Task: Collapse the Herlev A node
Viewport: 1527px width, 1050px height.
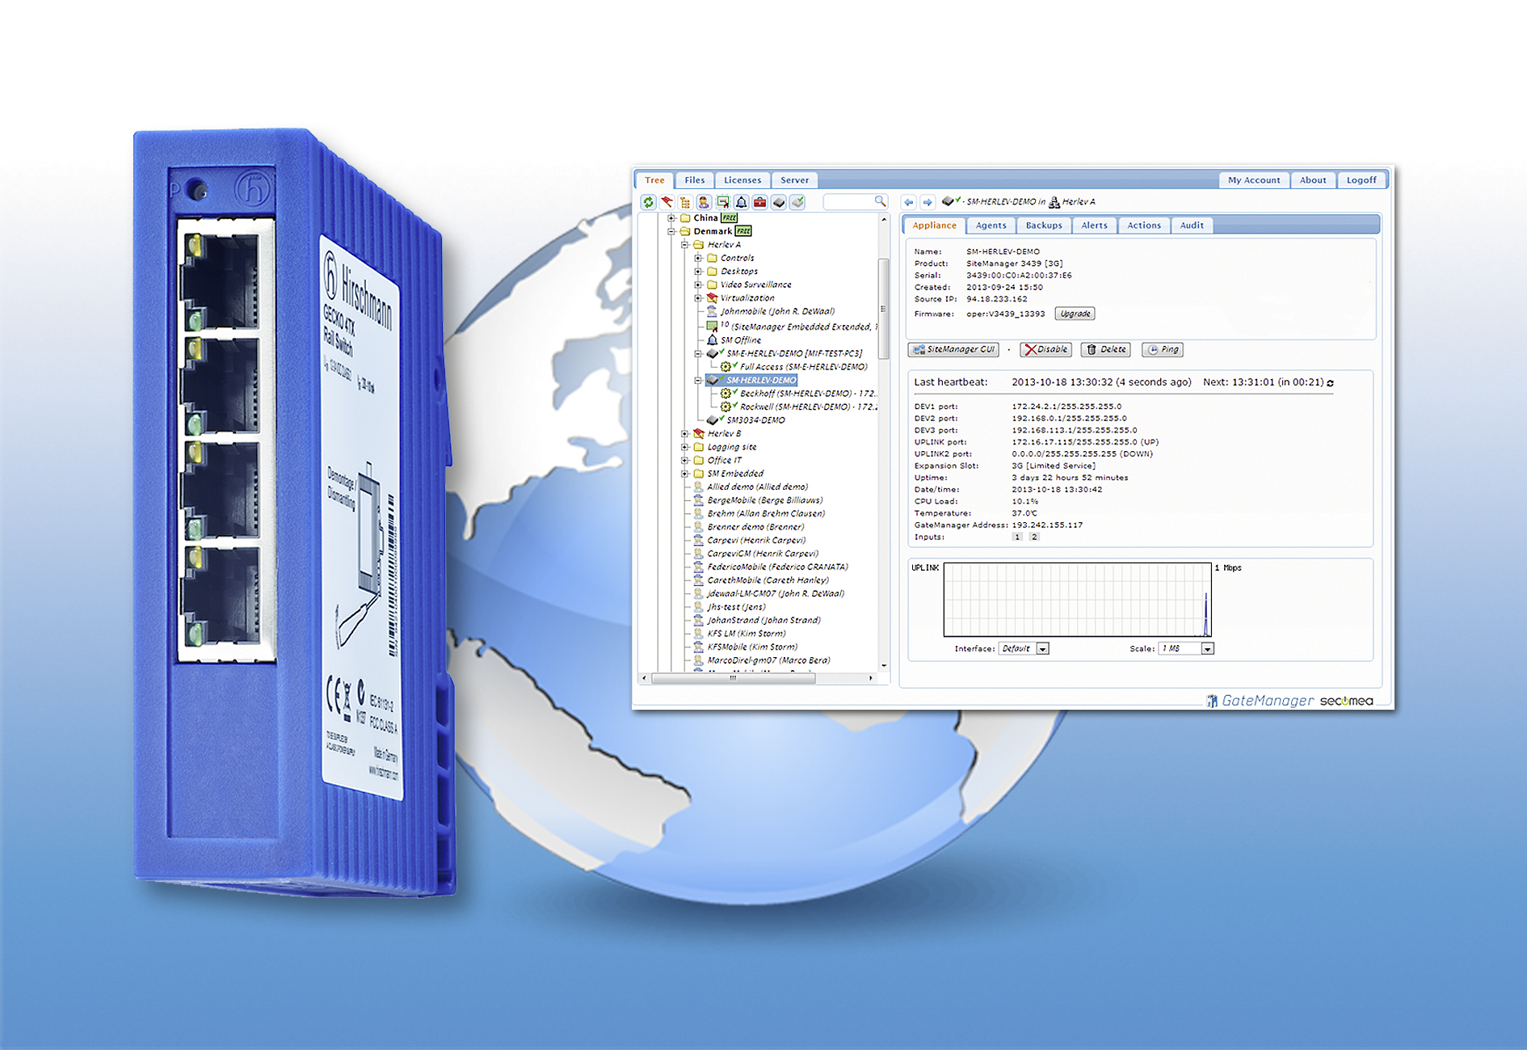Action: point(685,245)
